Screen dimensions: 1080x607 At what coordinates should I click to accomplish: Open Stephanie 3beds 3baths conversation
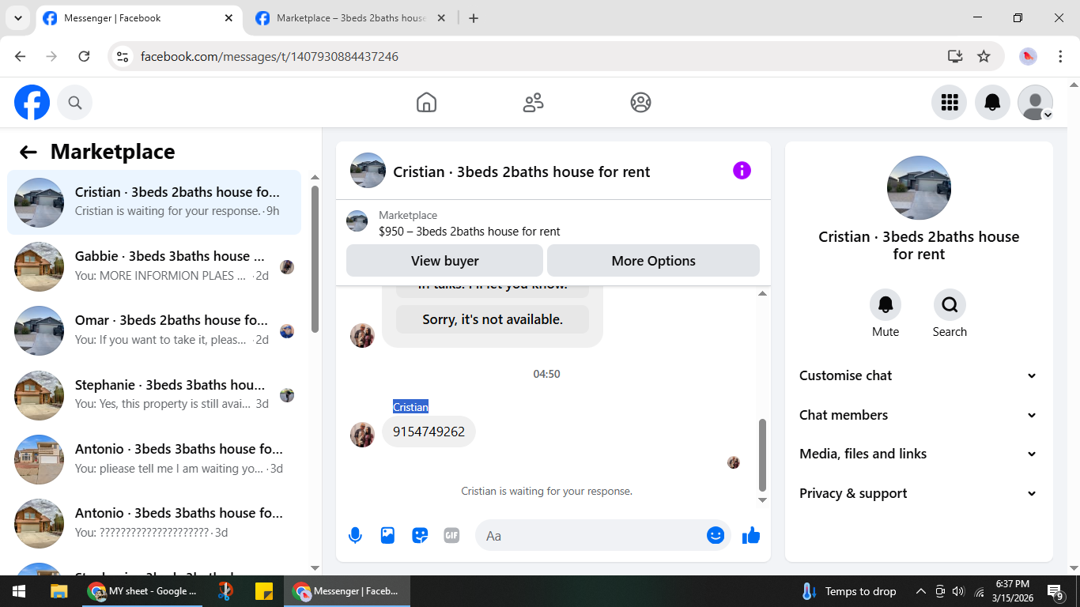tap(154, 395)
